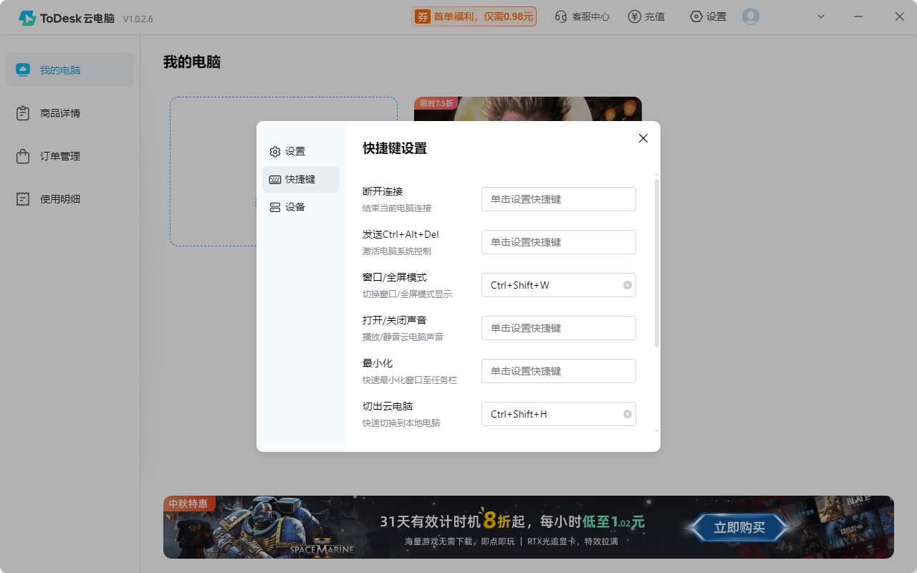Select the 商品详情 sidebar icon

23,112
